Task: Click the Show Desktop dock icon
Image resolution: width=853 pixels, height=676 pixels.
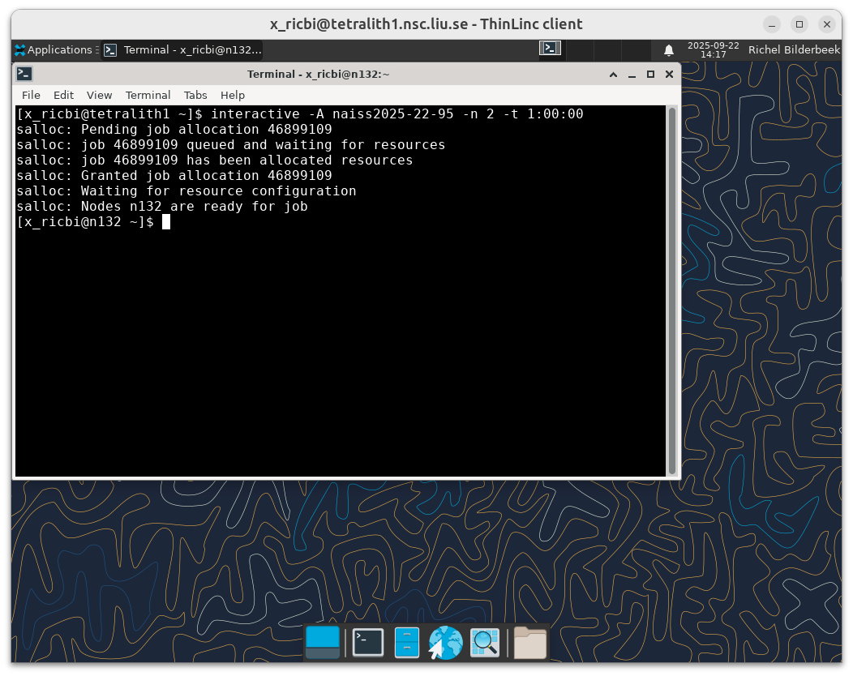Action: click(x=323, y=642)
